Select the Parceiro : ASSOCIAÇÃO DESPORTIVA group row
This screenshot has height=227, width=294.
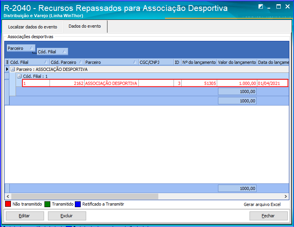(x=149, y=69)
